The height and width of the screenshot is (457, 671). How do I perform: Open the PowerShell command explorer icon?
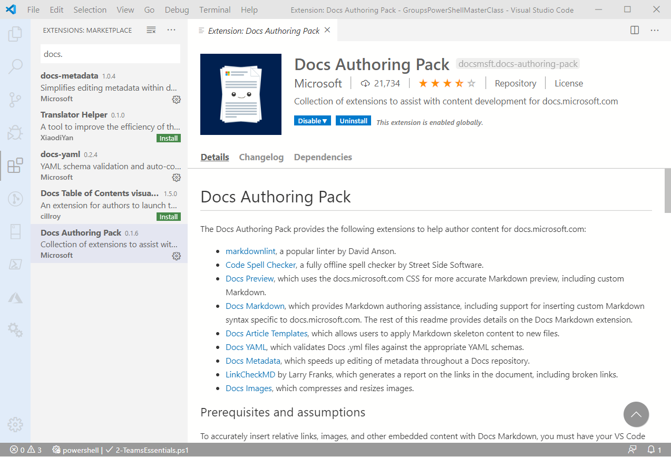click(x=15, y=265)
